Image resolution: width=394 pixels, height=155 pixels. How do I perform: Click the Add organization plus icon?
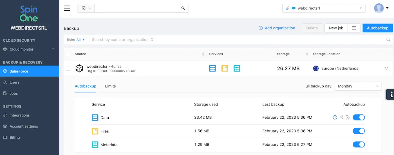click(x=261, y=28)
